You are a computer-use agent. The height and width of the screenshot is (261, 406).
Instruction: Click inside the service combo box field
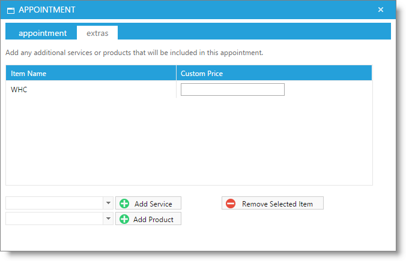54,203
